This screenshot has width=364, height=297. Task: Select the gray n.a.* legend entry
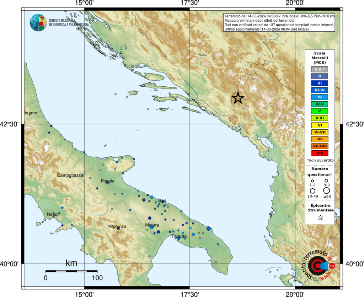tap(319, 70)
